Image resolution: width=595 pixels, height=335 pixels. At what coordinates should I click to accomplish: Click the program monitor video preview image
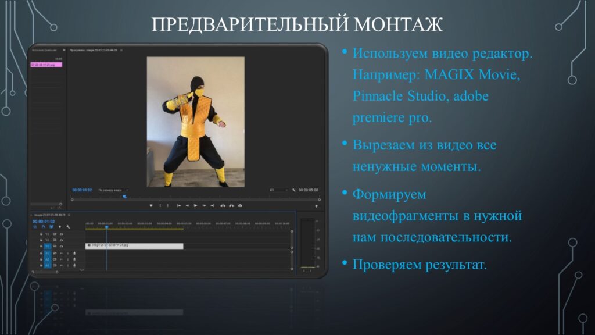pyautogui.click(x=195, y=122)
